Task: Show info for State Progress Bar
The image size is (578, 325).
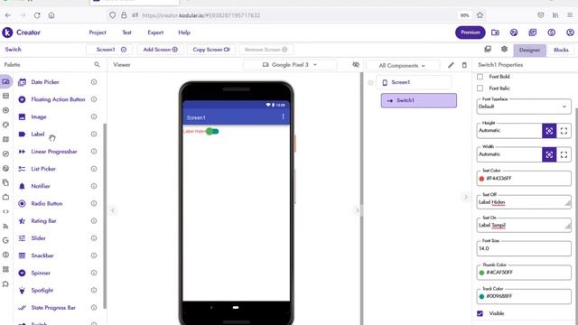Action: click(94, 307)
